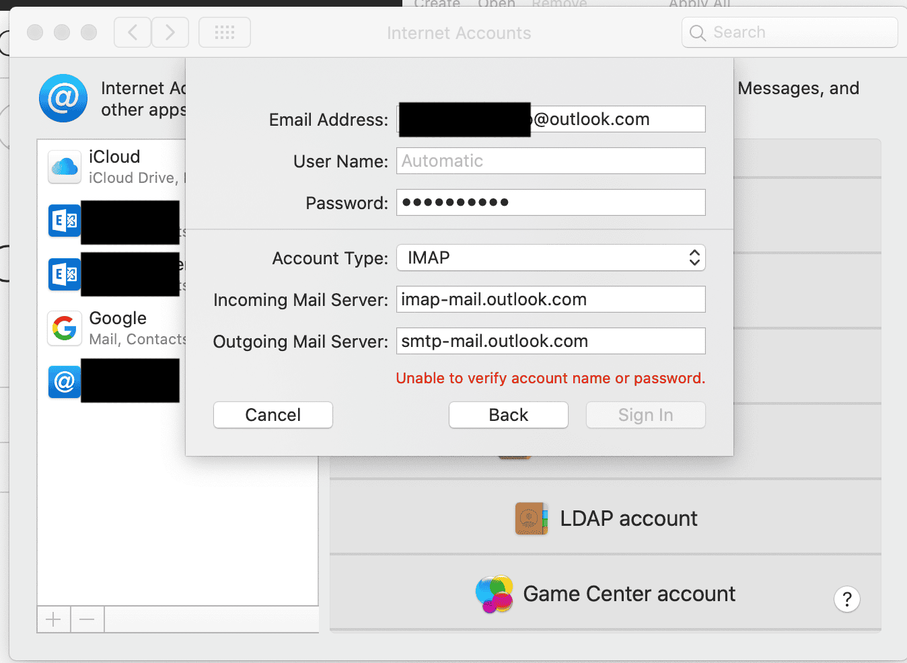Image resolution: width=907 pixels, height=663 pixels.
Task: Click the Cancel button
Action: [273, 415]
